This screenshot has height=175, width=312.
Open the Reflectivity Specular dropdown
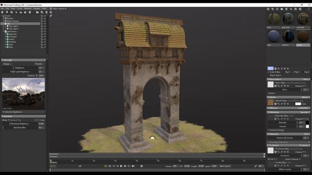(x=305, y=112)
